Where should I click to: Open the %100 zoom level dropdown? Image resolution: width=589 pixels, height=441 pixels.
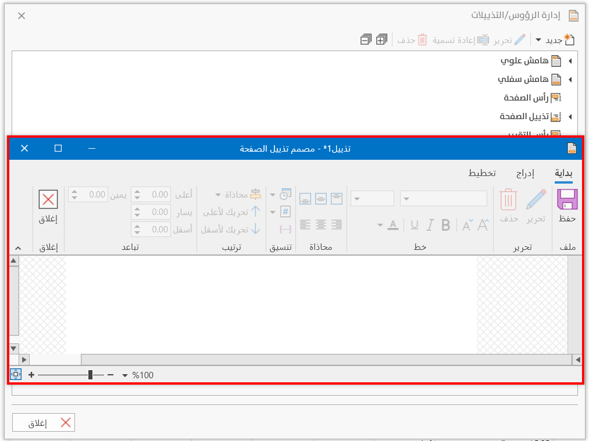coord(125,375)
